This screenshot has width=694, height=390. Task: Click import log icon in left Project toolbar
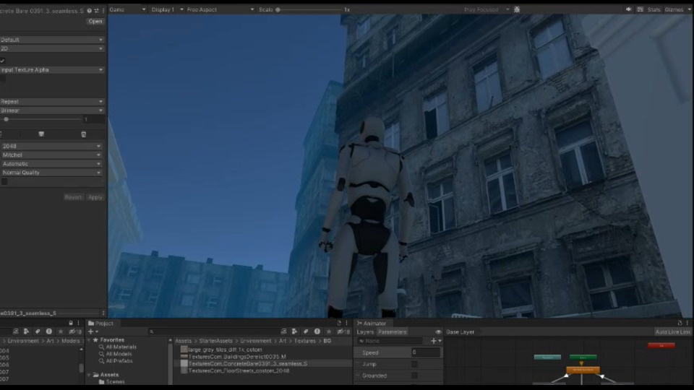[49, 331]
